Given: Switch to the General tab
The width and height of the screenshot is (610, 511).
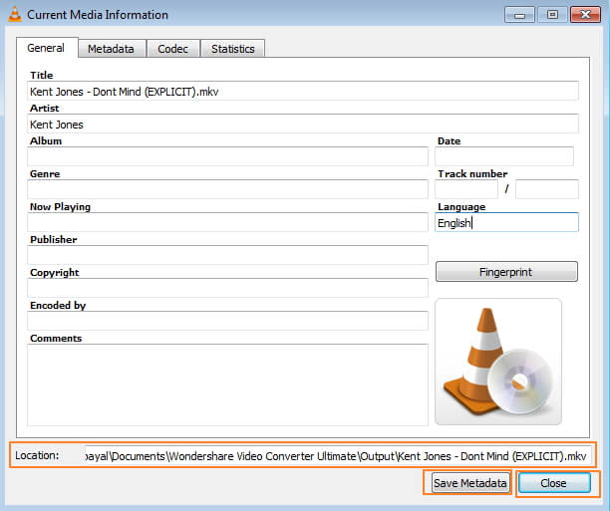Looking at the screenshot, I should coord(46,48).
